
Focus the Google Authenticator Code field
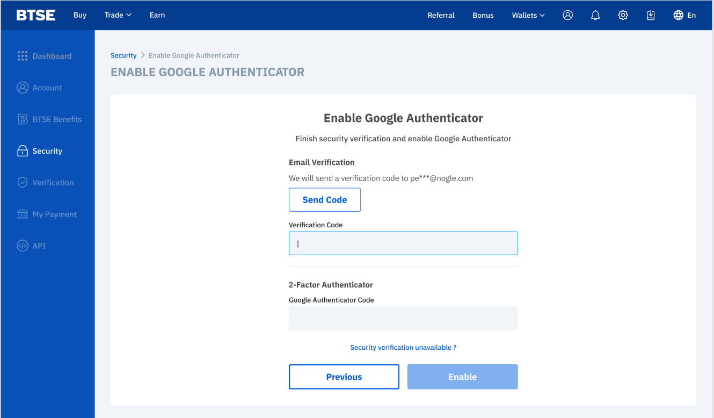(403, 318)
